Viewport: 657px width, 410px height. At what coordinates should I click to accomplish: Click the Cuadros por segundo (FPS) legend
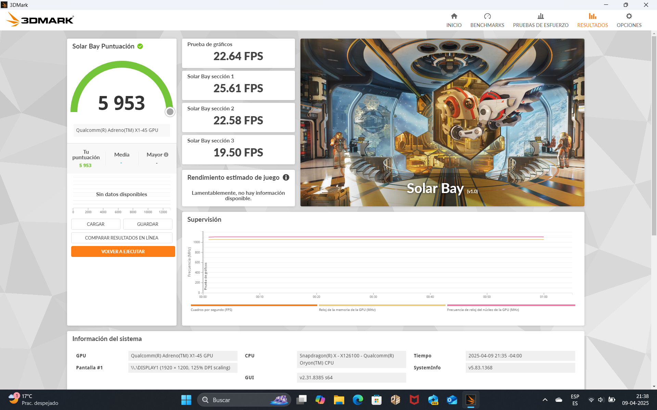[254, 307]
